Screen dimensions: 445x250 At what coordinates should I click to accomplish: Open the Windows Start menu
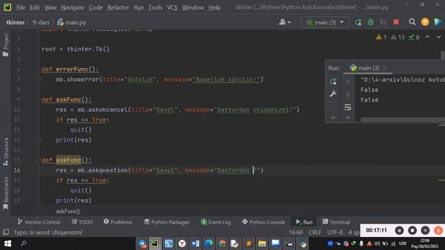8,244
